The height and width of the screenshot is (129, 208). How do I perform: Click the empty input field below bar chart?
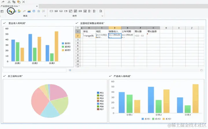[x=34, y=70]
